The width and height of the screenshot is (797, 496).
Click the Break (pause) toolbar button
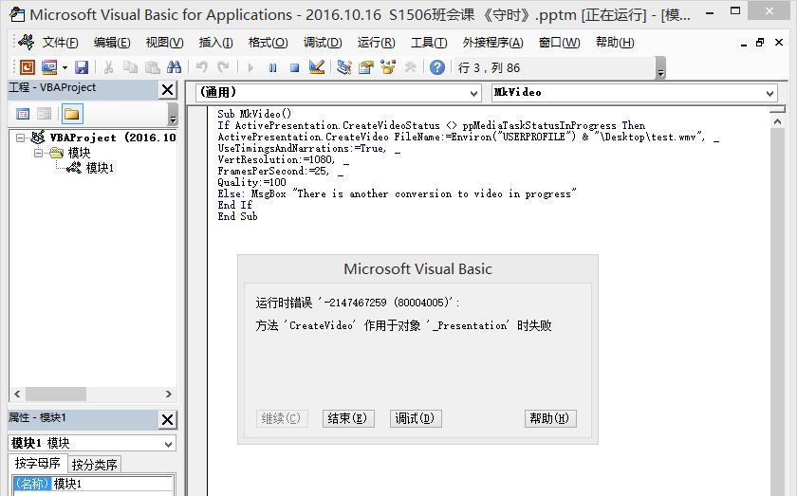tap(273, 67)
